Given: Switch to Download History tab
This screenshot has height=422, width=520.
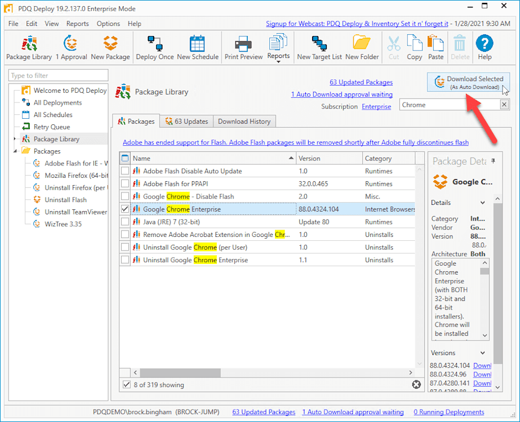Looking at the screenshot, I should (x=244, y=121).
